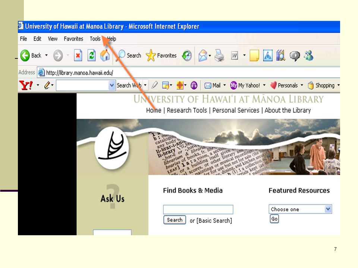This screenshot has width=358, height=268.
Task: Click the orange target crosshair icon
Action: 180,85
